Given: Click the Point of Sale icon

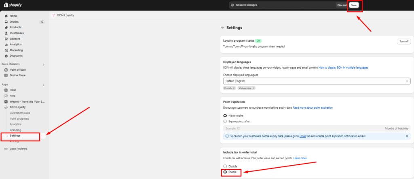Looking at the screenshot, I should [6, 69].
